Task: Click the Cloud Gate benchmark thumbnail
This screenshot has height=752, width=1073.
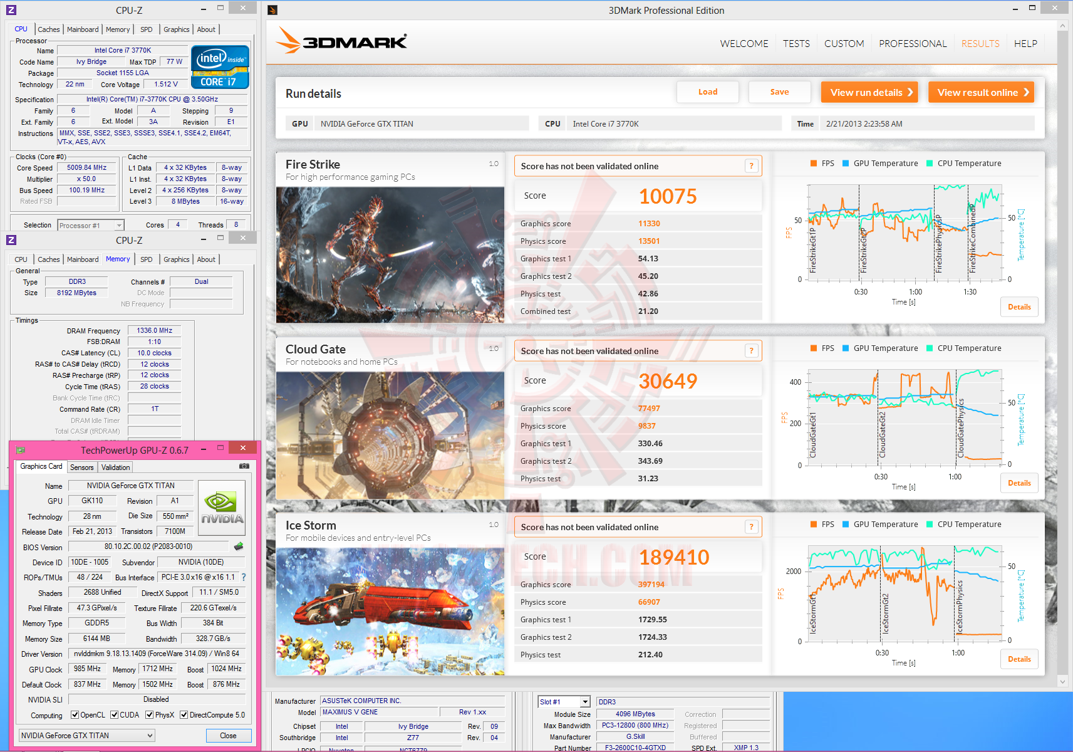Action: (x=390, y=436)
